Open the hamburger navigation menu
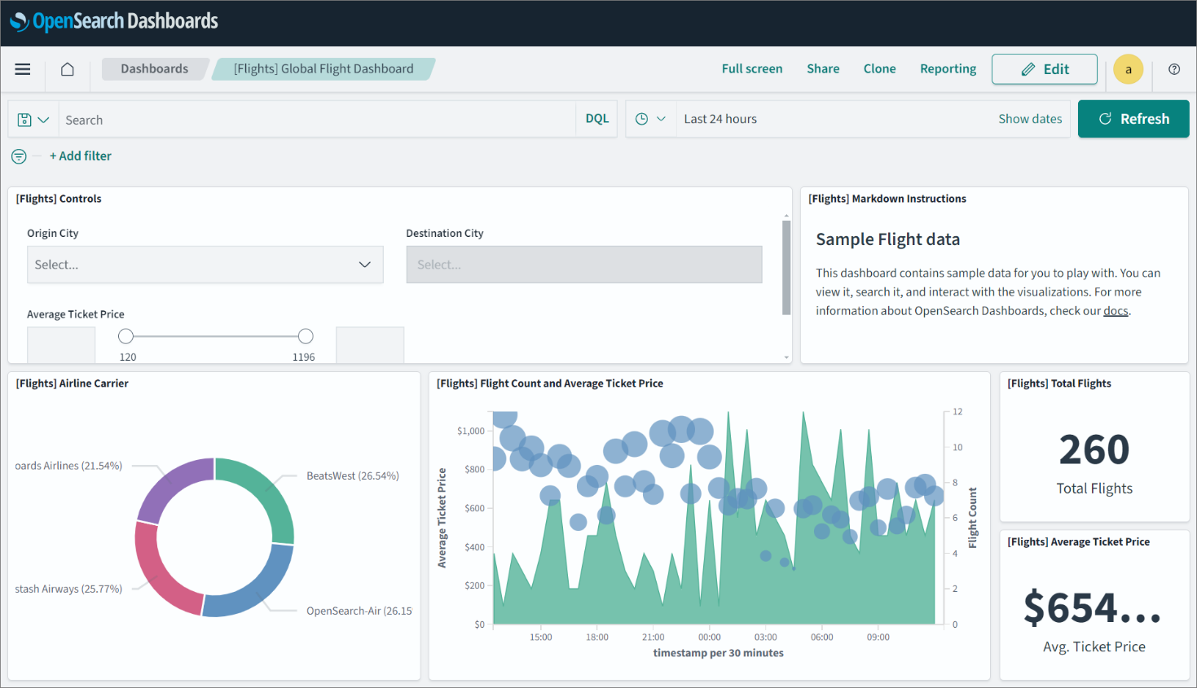The height and width of the screenshot is (688, 1197). [23, 69]
